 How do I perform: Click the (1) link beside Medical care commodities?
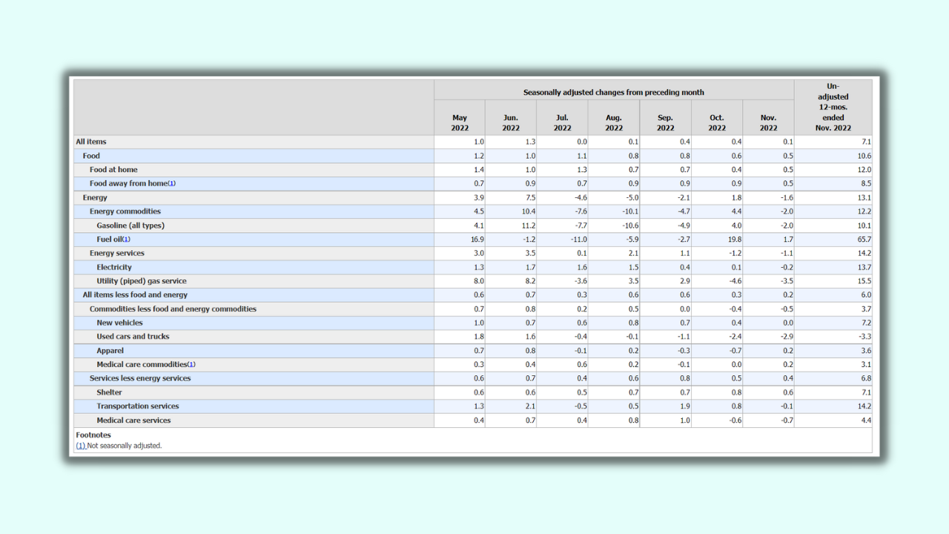191,365
